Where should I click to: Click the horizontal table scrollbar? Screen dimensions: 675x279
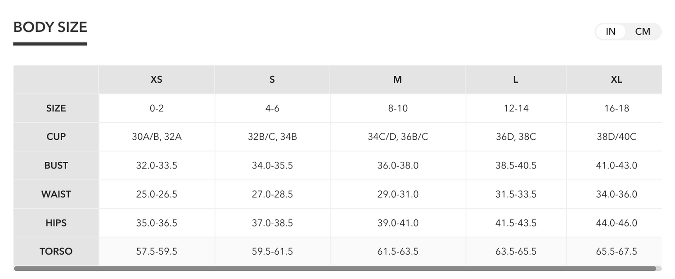(335, 269)
